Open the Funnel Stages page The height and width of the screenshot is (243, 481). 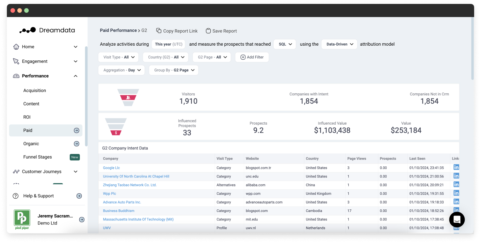38,157
